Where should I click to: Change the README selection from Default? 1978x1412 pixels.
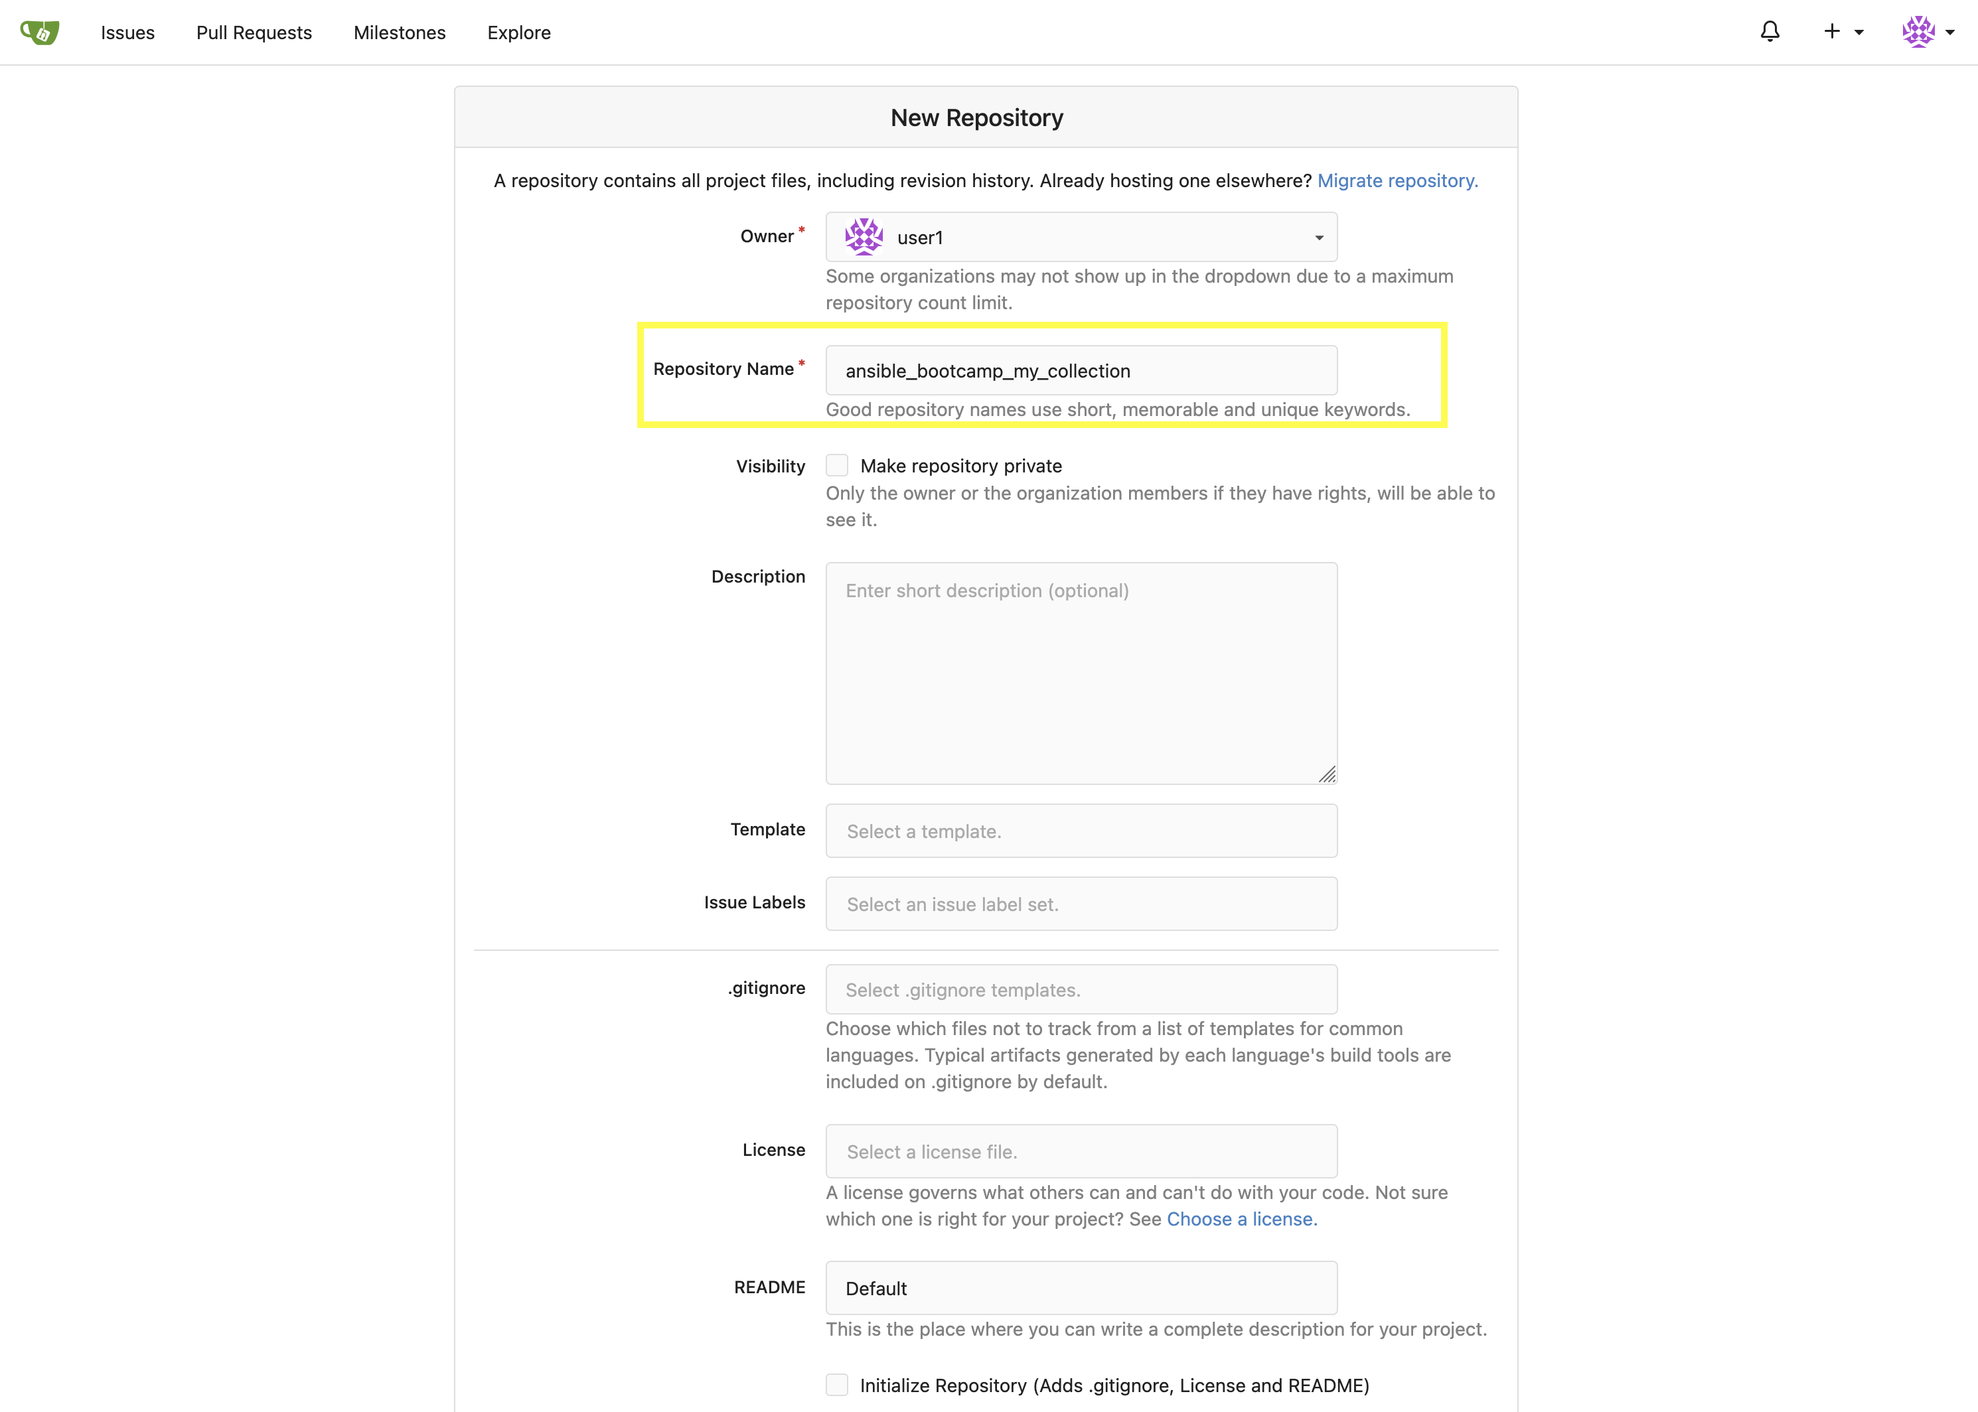pos(1081,1289)
